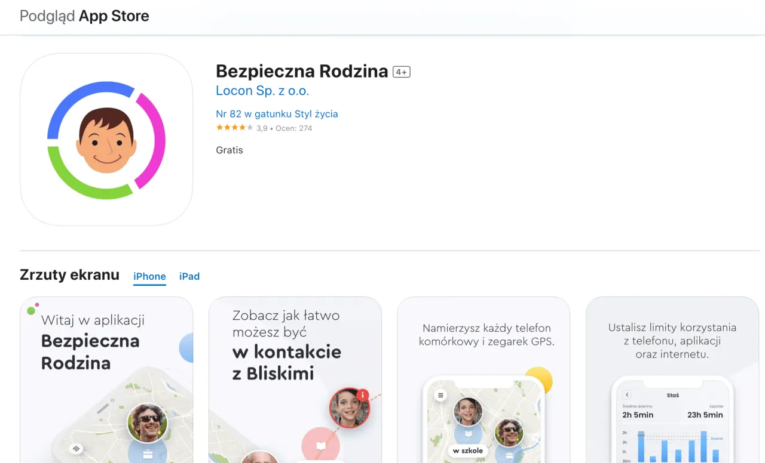Click the Bezpieczna Rodzina app icon
Image resolution: width=765 pixels, height=463 pixels.
point(106,140)
